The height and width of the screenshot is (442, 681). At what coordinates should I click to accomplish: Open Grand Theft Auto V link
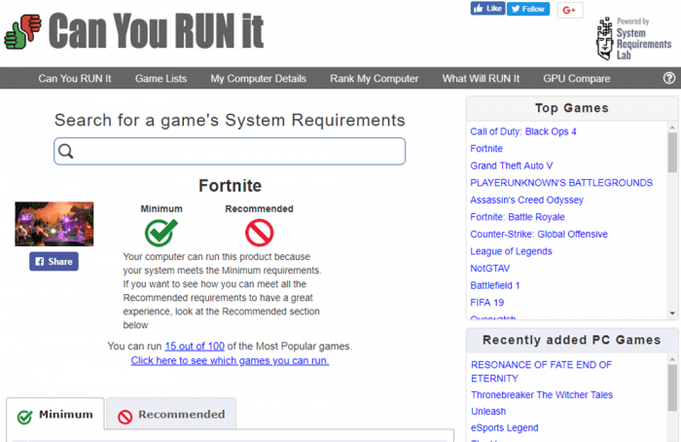(x=512, y=166)
